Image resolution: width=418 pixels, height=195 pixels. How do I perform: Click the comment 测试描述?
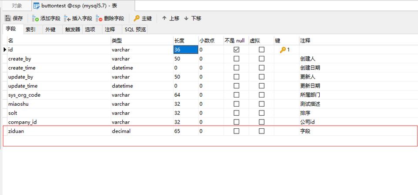(310, 104)
